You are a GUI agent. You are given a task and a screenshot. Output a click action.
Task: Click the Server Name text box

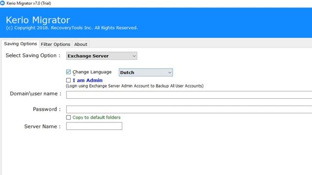coord(94,126)
